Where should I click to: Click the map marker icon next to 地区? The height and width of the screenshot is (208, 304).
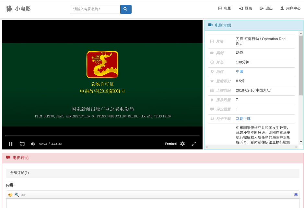click(212, 72)
